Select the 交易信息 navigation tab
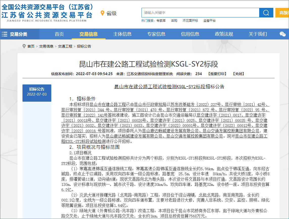This screenshot has height=219, width=289. [x=88, y=34]
